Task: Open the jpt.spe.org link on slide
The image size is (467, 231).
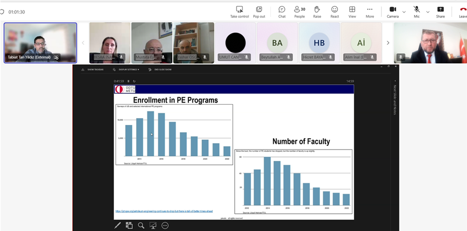Action: point(164,211)
